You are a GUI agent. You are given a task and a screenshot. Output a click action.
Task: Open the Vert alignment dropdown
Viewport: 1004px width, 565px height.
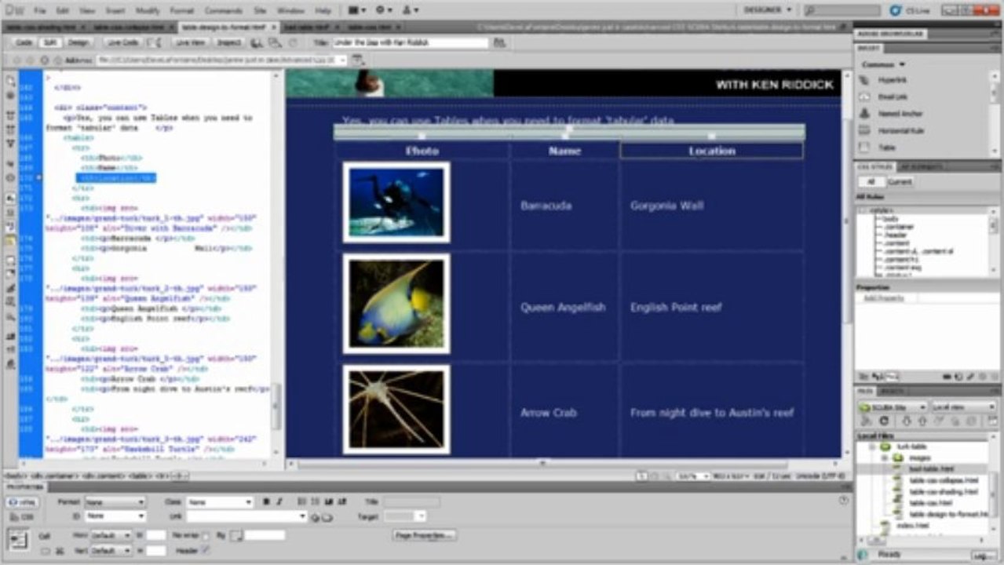(x=111, y=550)
